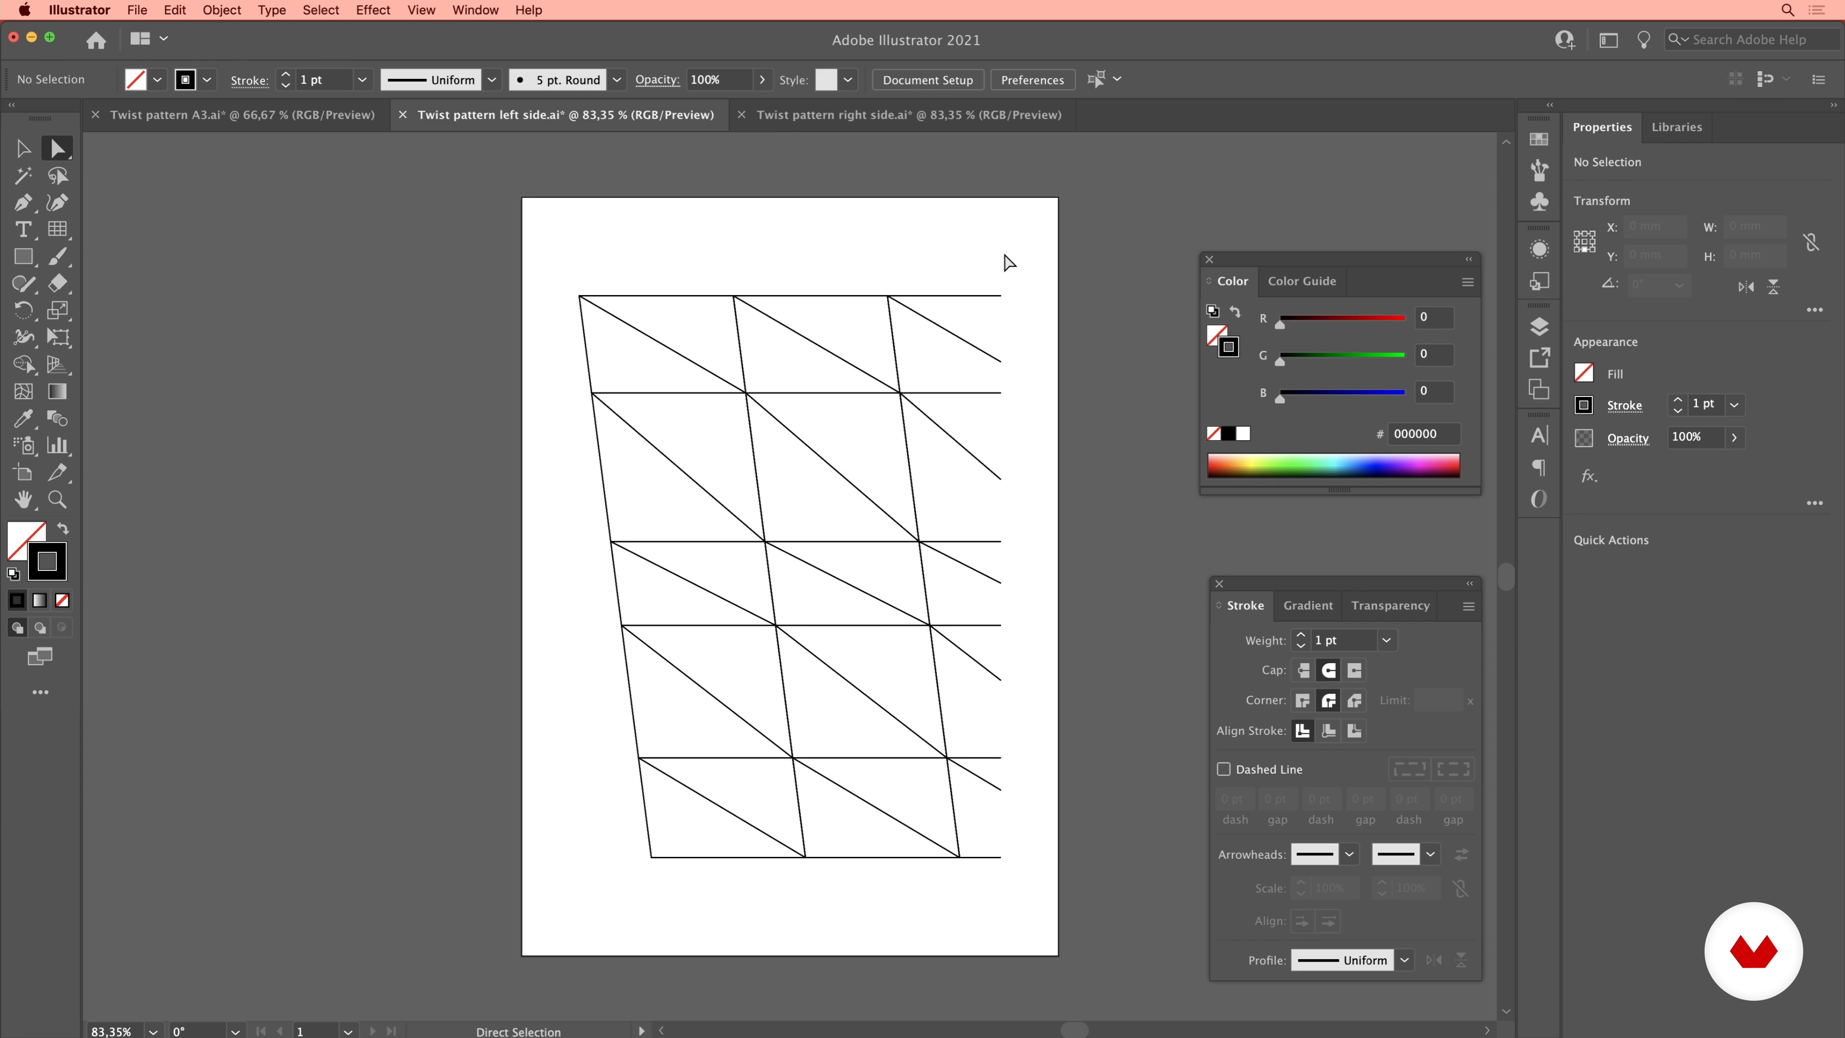The image size is (1845, 1038).
Task: Select the Gradient tool
Action: [x=57, y=392]
